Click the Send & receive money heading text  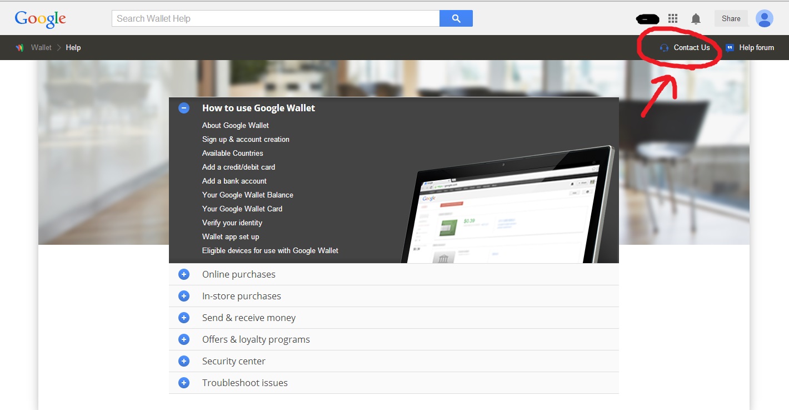tap(249, 318)
